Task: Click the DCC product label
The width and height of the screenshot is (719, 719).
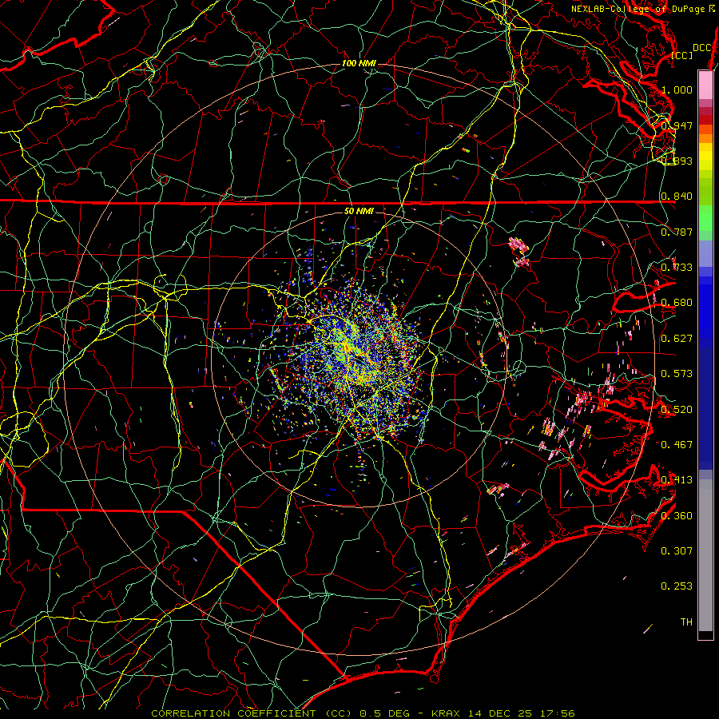Action: click(702, 48)
